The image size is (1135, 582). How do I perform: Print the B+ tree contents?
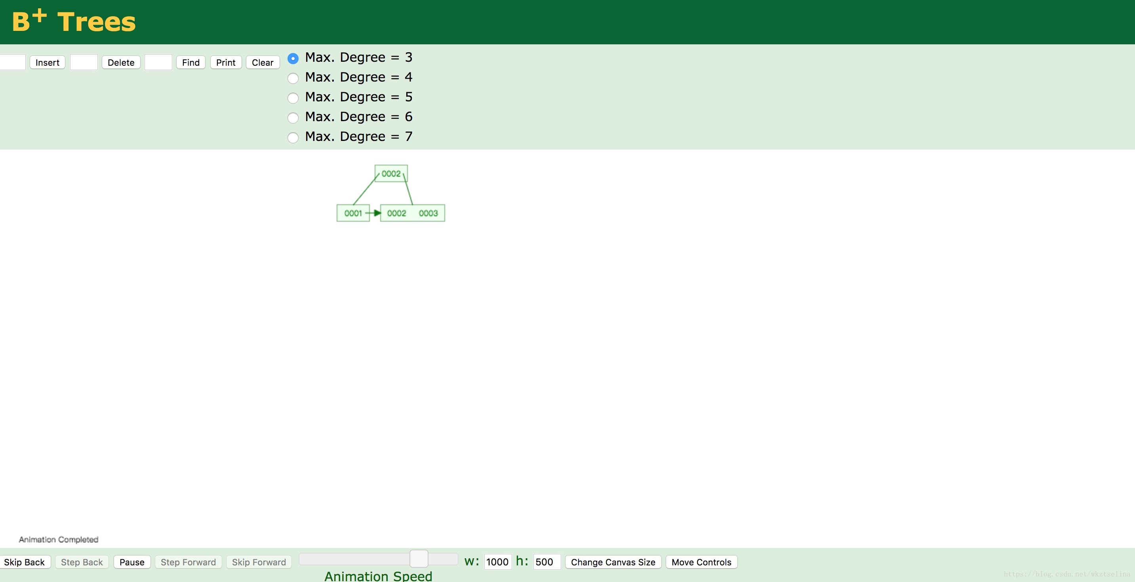[x=226, y=63]
